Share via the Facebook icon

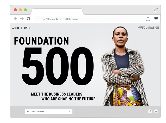point(150,111)
